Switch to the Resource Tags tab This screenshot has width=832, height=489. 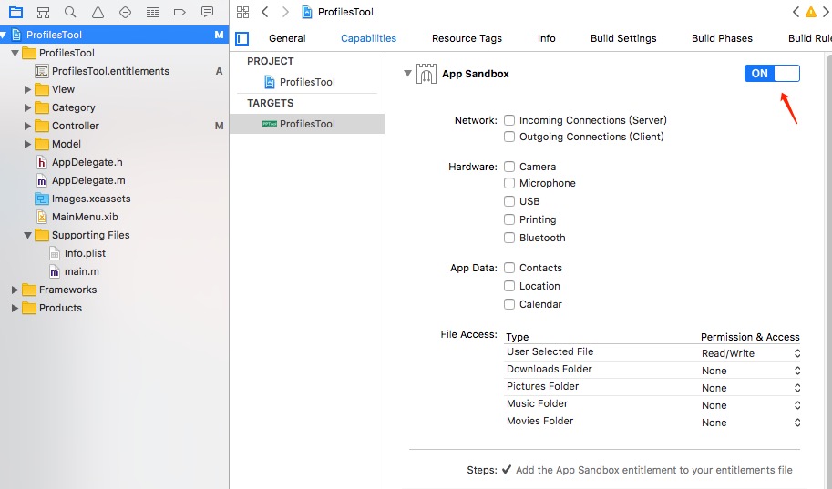467,38
